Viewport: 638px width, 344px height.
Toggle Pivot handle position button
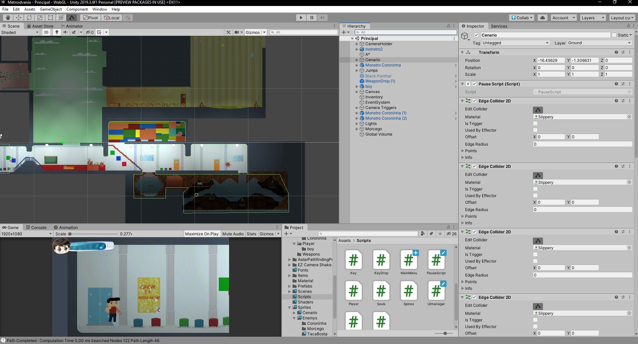[x=91, y=18]
